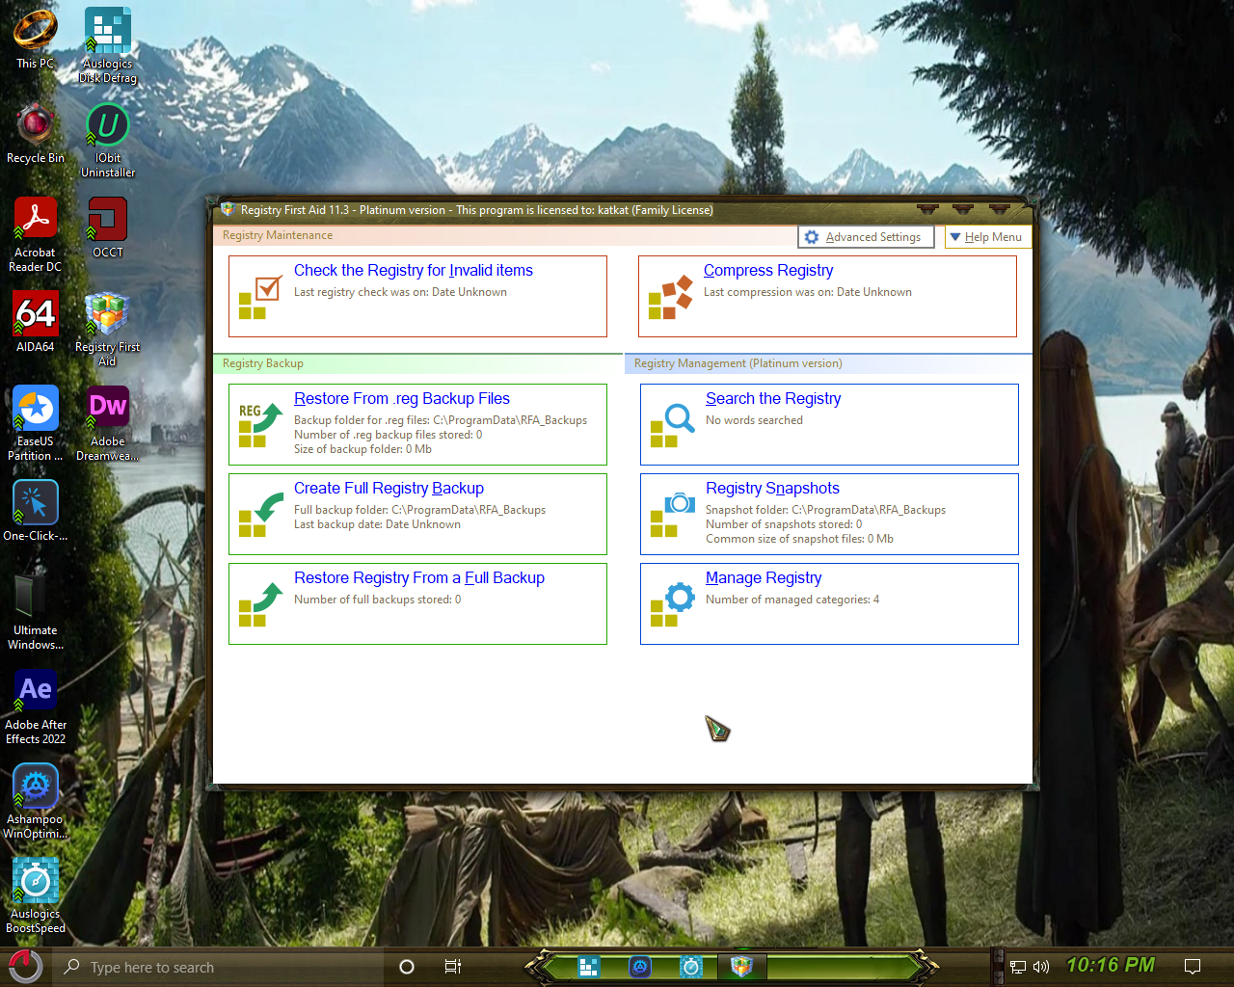1234x987 pixels.
Task: Click the Compress Registry blocks icon
Action: [x=670, y=297]
